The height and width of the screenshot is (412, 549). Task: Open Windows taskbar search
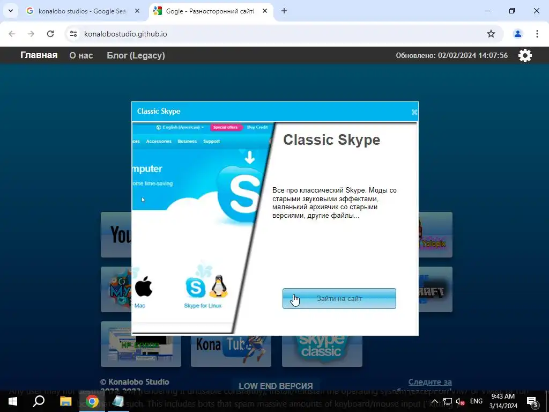point(39,401)
